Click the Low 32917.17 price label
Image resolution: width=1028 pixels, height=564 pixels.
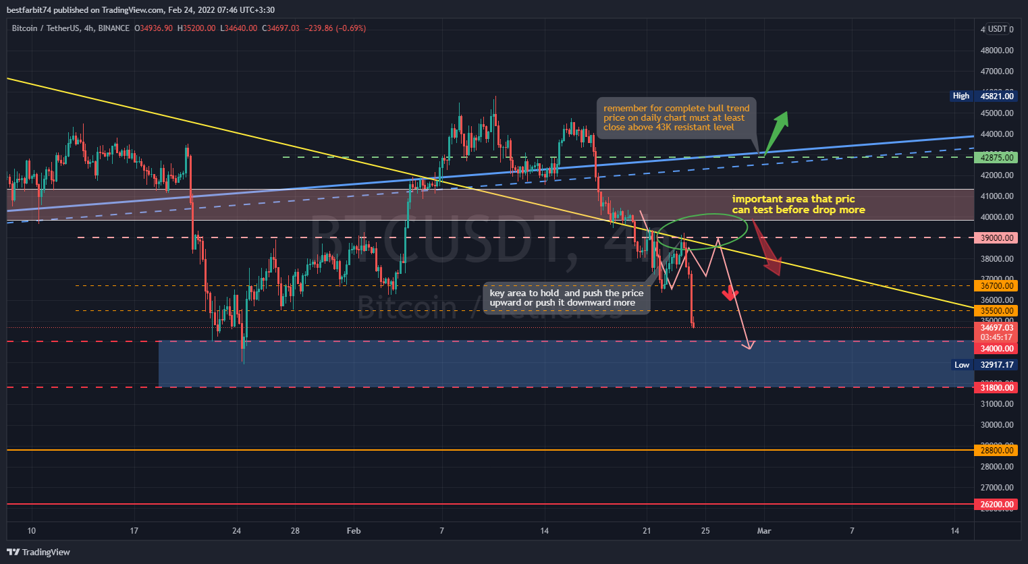[x=983, y=365]
